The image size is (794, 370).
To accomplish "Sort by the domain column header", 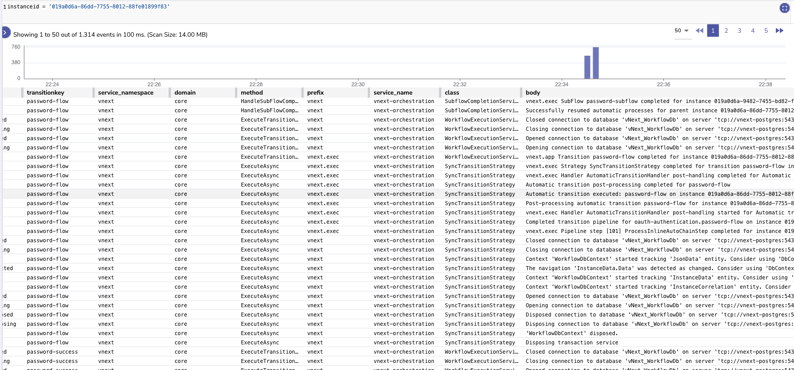I will tap(185, 92).
